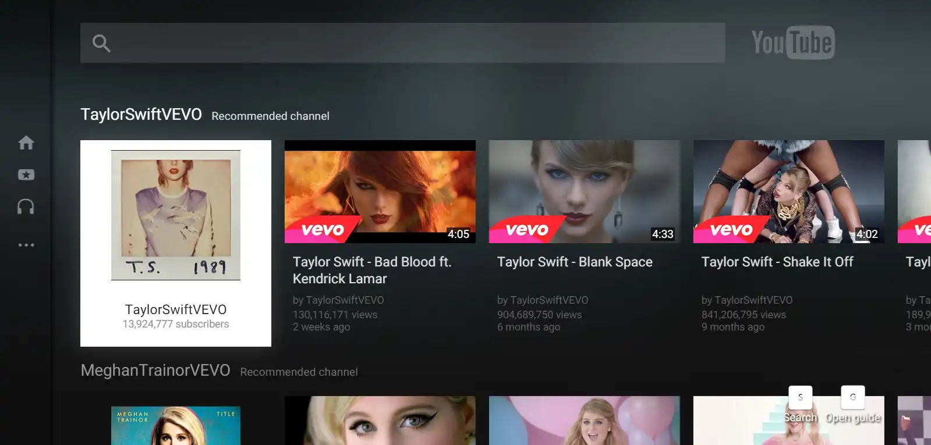
Task: Open the TaylorSwiftVEVO channel card
Action: [176, 243]
